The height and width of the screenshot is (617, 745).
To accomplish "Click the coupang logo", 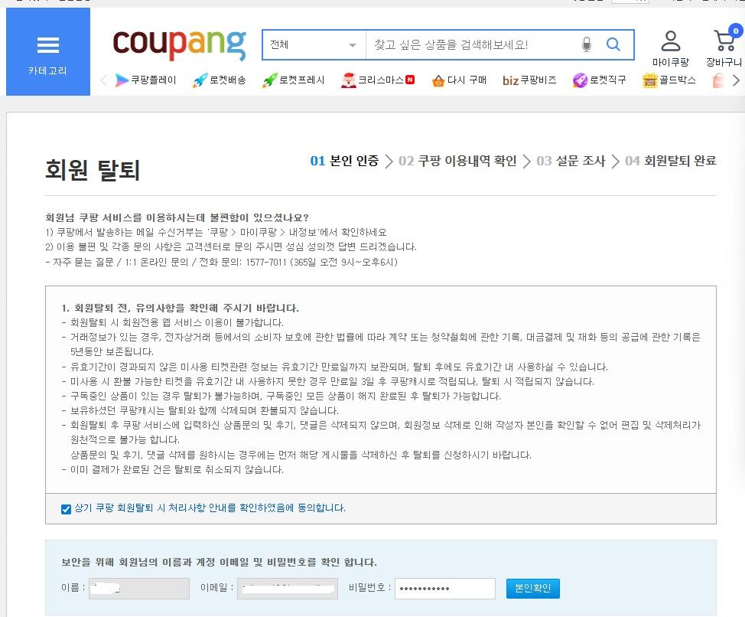I will point(180,44).
